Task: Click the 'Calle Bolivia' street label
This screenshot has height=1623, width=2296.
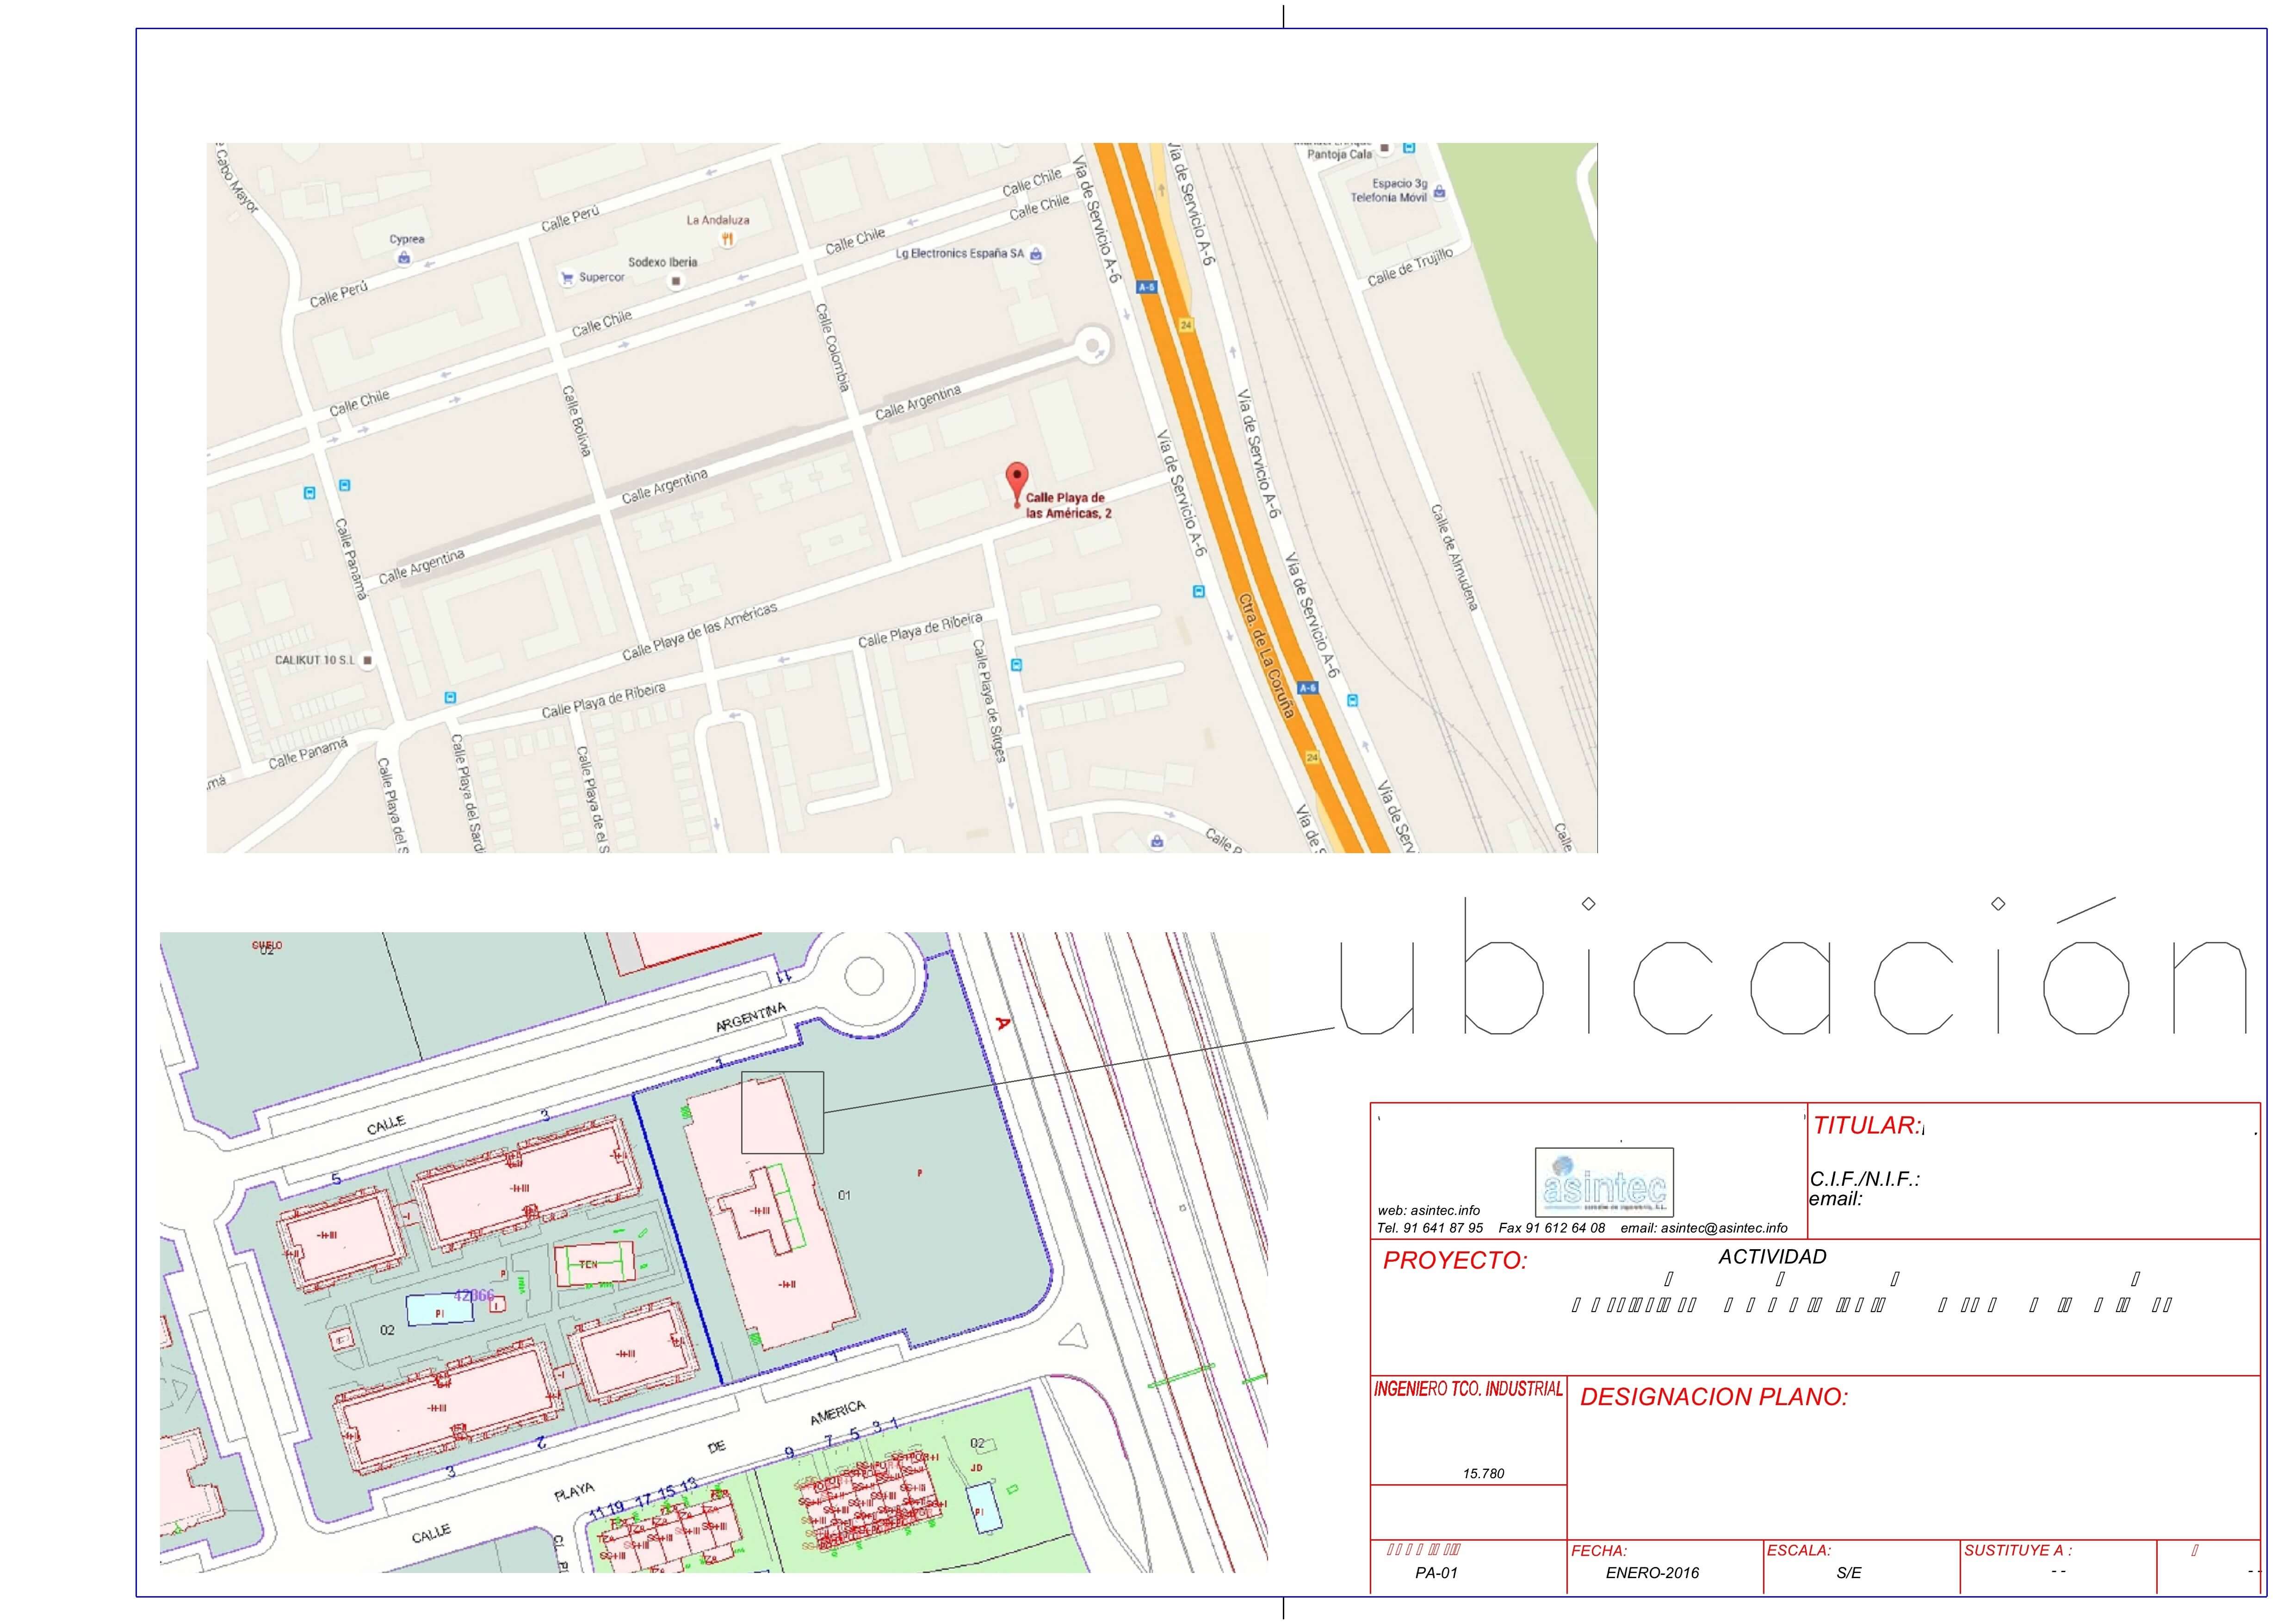Action: coord(576,421)
